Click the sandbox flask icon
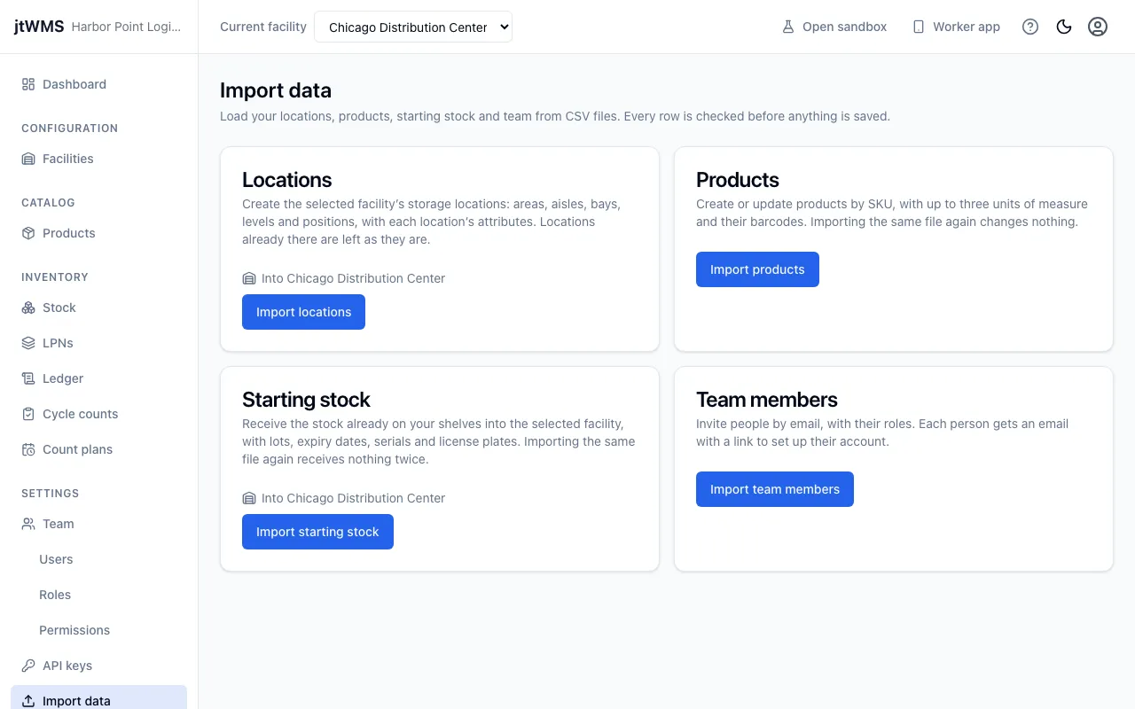 [787, 27]
